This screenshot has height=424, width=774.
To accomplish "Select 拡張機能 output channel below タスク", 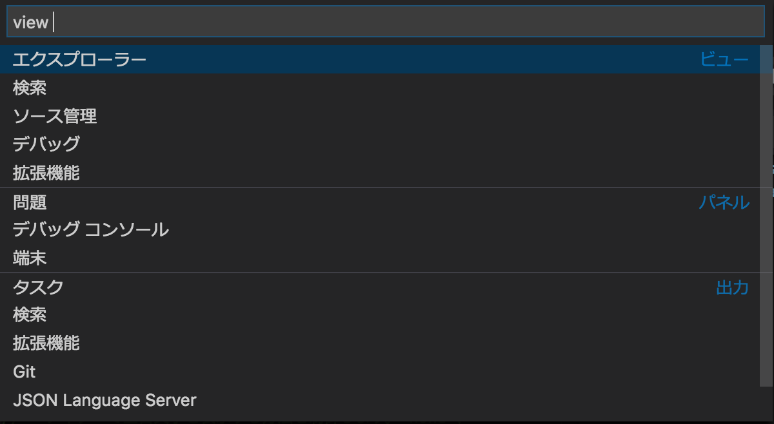I will coord(46,343).
